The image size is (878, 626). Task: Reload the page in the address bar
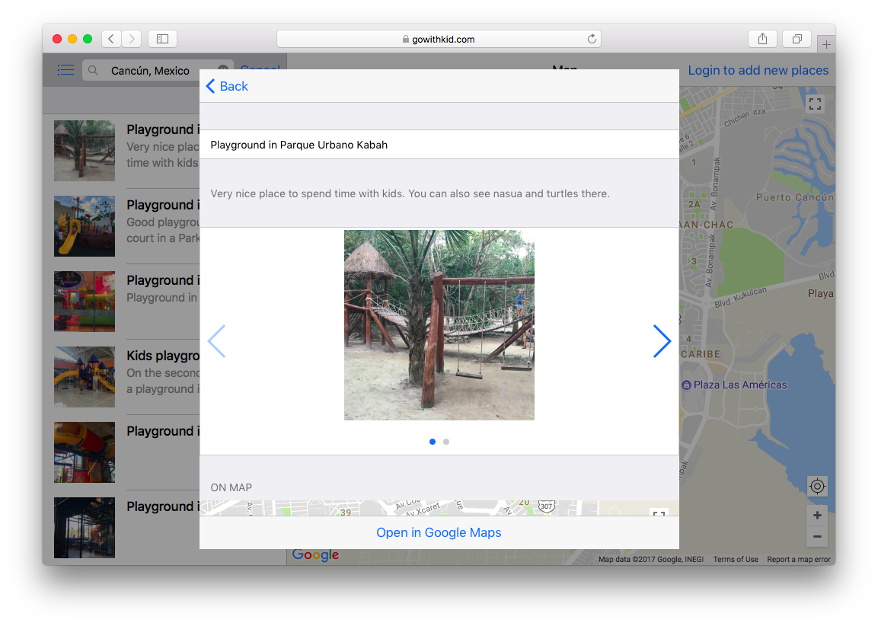click(x=591, y=39)
